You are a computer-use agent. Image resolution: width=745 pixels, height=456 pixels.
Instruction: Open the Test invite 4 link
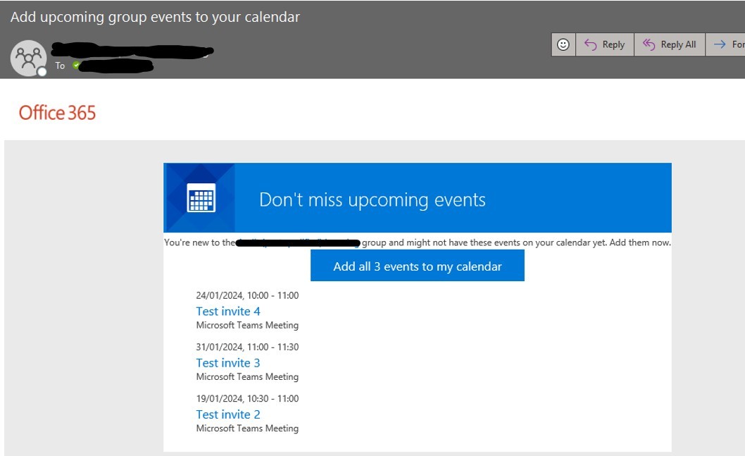tap(228, 312)
